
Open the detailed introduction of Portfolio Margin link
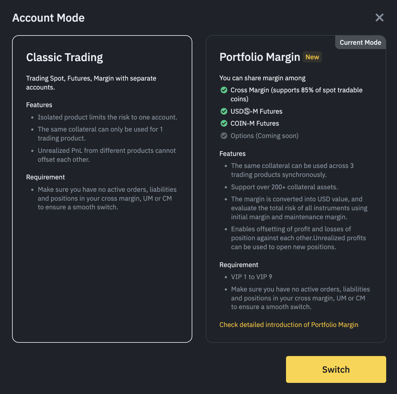[x=288, y=325]
